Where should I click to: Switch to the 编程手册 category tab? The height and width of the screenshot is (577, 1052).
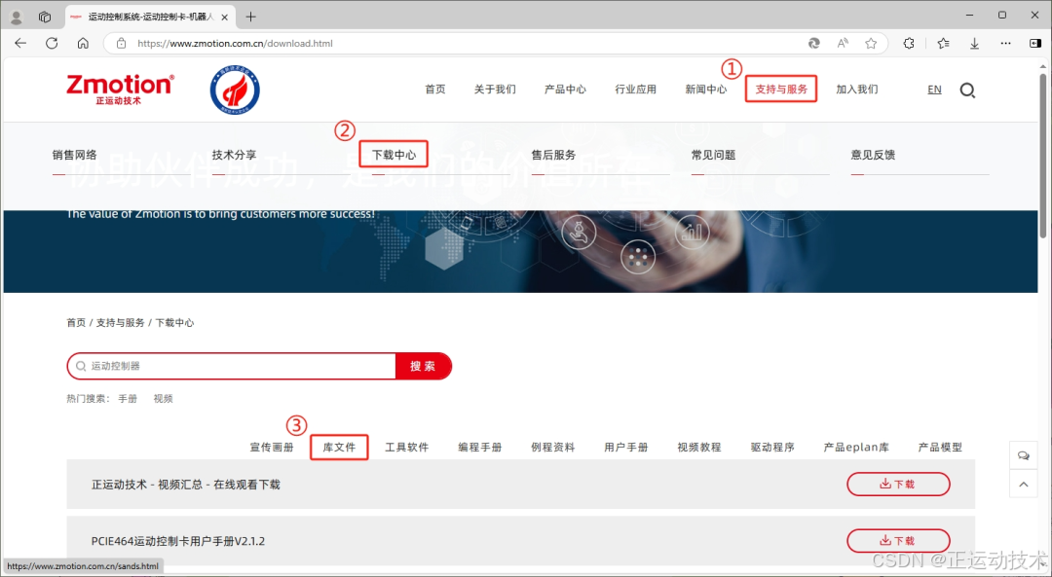click(x=479, y=447)
